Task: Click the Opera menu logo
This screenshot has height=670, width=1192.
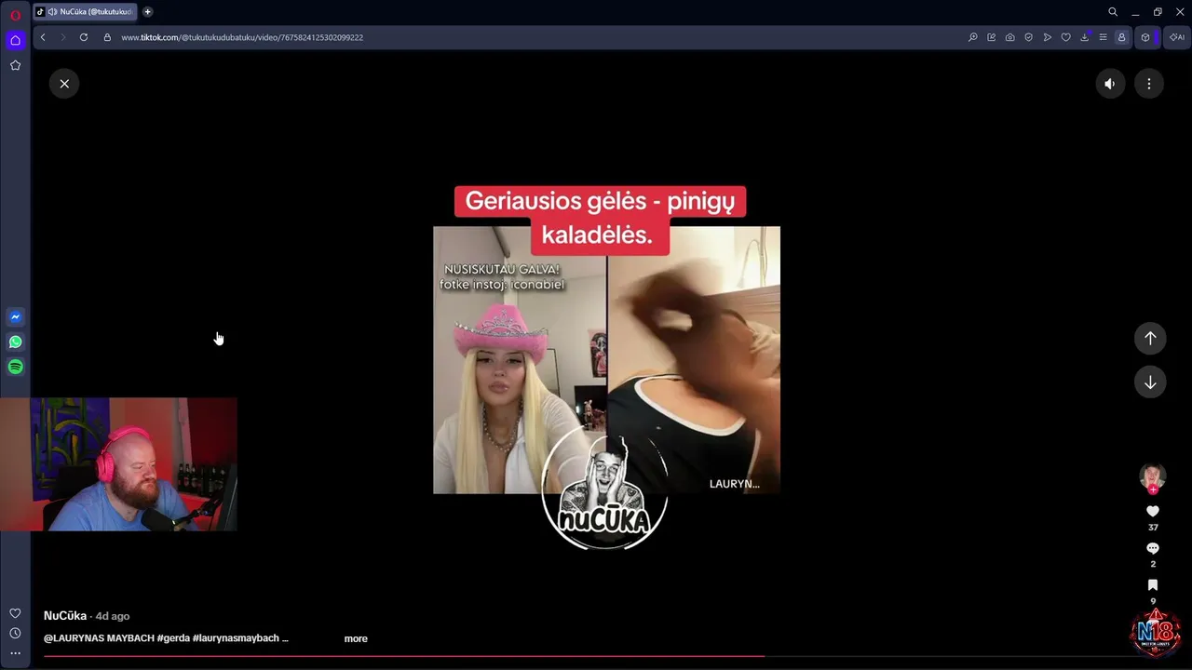Action: [15, 14]
